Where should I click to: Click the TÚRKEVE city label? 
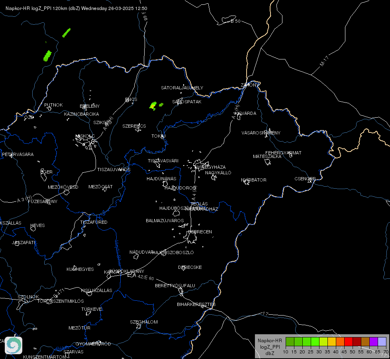coord(92,309)
